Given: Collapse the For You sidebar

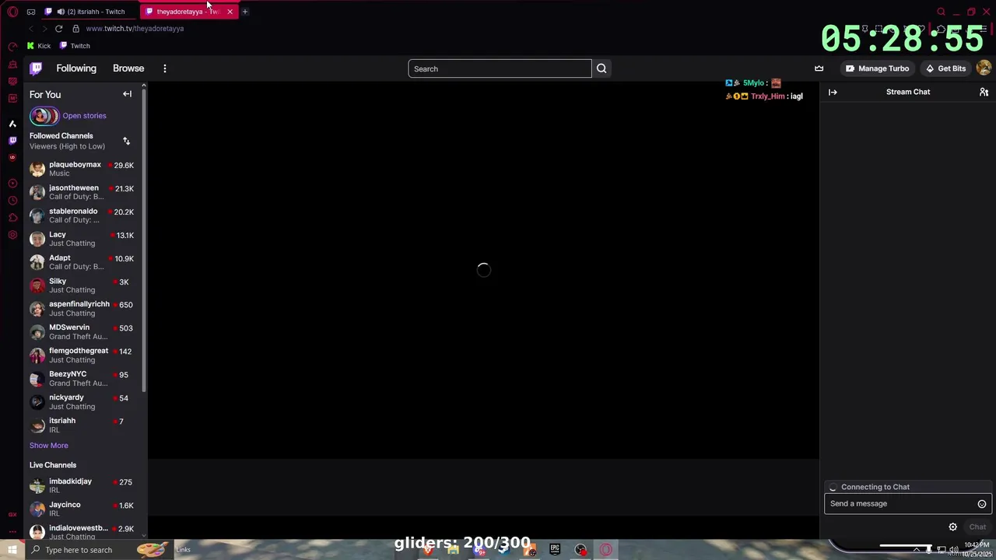Looking at the screenshot, I should (127, 94).
